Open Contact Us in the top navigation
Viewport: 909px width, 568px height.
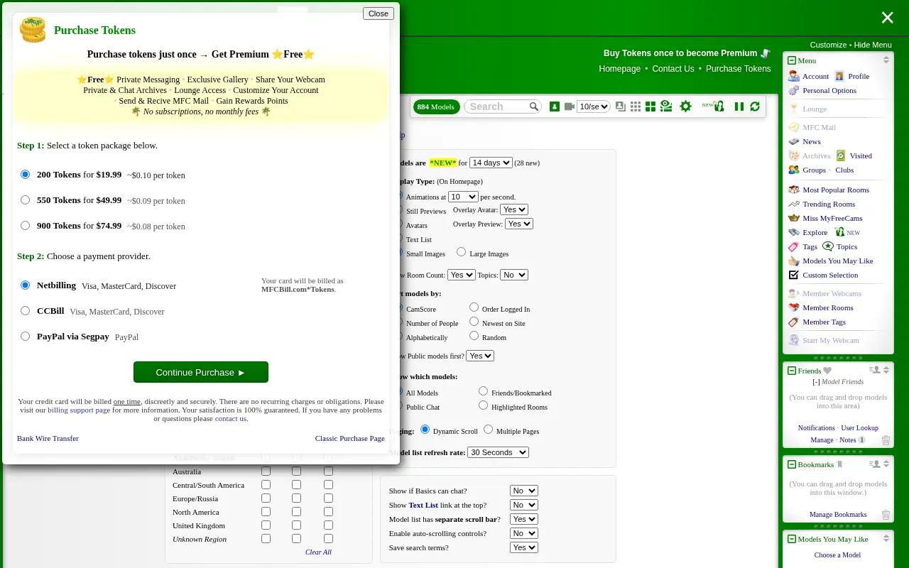673,69
